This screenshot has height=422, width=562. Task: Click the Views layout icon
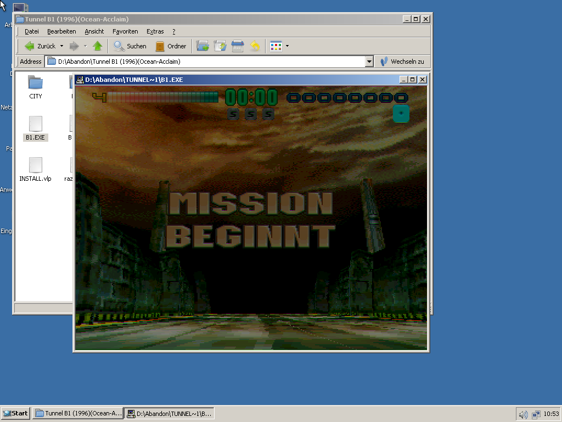pos(276,46)
